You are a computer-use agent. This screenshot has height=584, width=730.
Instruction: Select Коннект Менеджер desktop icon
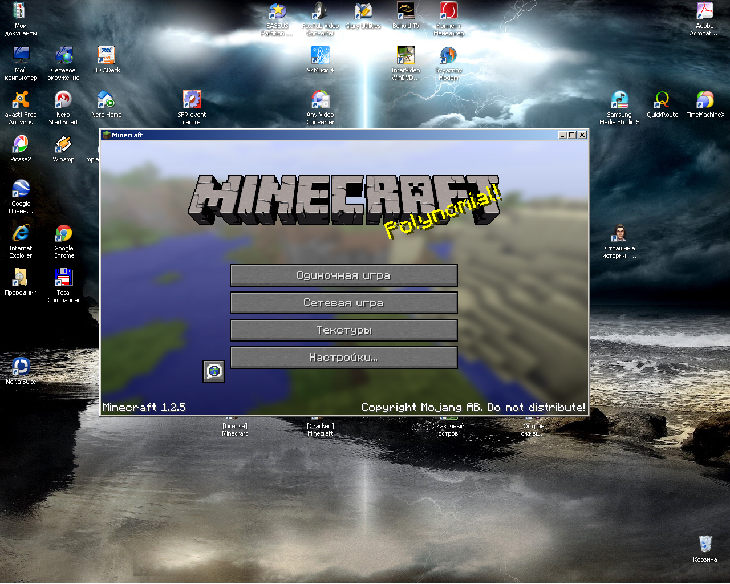tap(448, 19)
